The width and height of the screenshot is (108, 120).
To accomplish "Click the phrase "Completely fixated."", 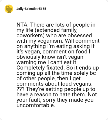I will [41, 68].
